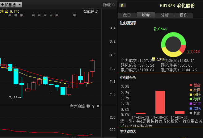Collapse the side panel with 隐藏>>
The image size is (203, 138).
[x=109, y=5]
